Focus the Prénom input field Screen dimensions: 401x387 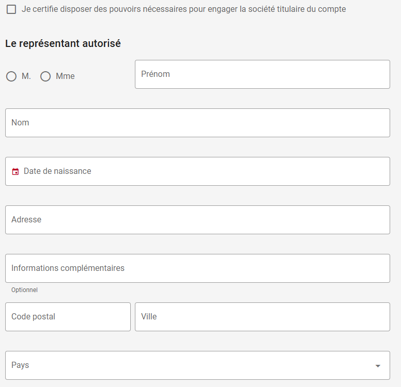tap(262, 74)
